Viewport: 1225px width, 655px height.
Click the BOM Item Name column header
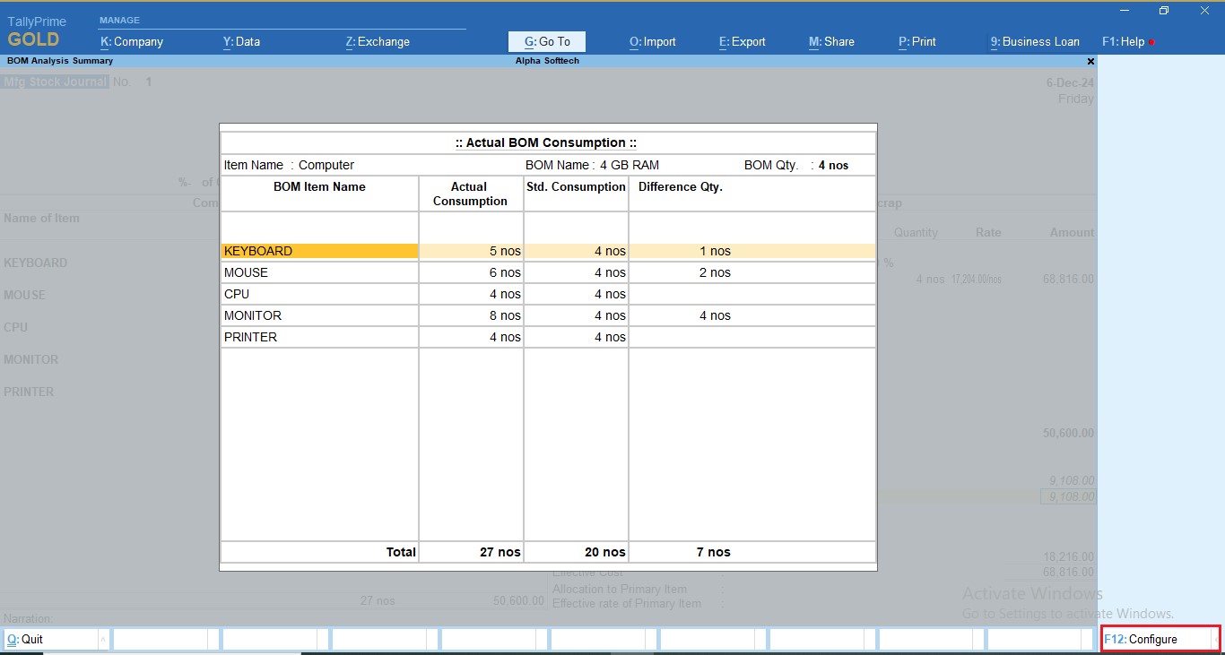(319, 186)
